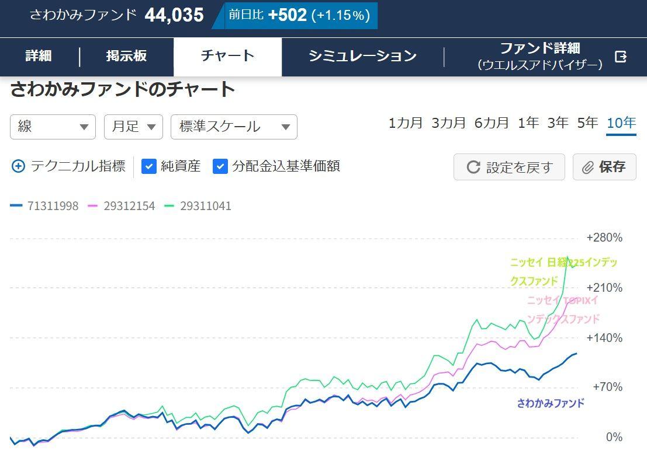
Task: Uncheck the 分配金込基準価額 checkbox
Action: [220, 166]
